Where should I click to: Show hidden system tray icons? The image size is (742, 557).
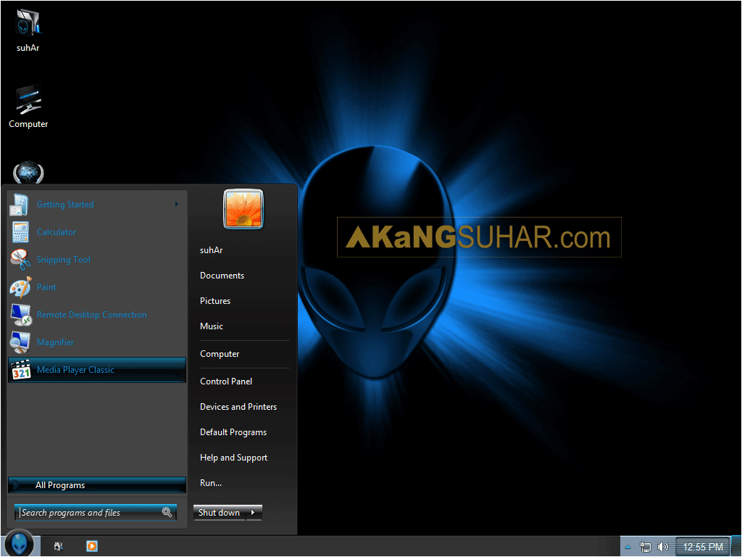pyautogui.click(x=628, y=547)
